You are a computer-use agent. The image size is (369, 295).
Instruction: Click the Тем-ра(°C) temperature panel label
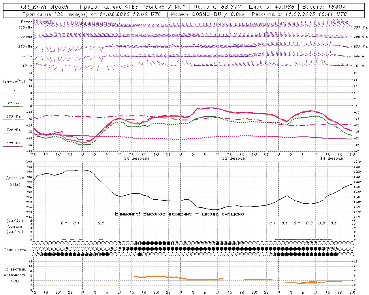click(x=14, y=82)
